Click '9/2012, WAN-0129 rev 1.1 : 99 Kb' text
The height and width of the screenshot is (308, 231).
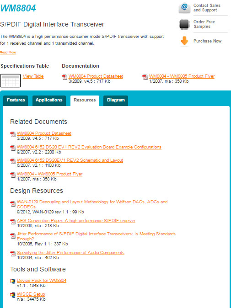click(x=50, y=212)
